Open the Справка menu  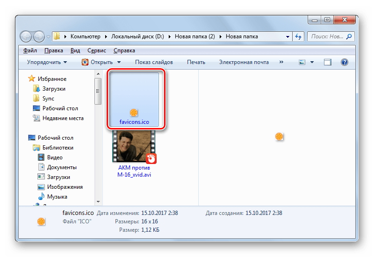pos(124,50)
